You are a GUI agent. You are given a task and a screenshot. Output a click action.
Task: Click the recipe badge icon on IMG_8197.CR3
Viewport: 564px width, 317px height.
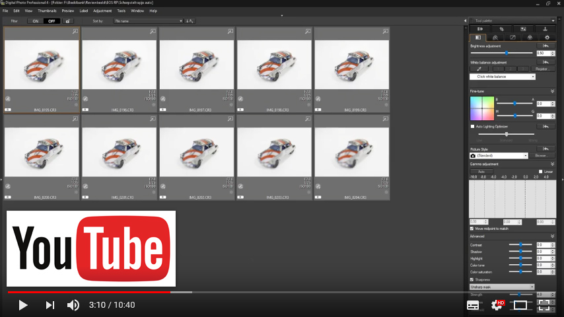[x=163, y=99]
